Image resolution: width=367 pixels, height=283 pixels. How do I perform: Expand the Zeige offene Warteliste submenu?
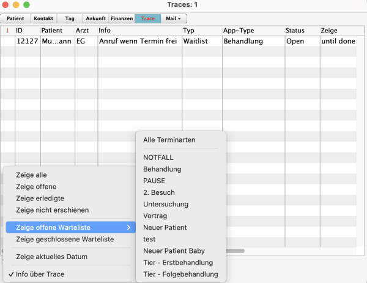coord(70,227)
